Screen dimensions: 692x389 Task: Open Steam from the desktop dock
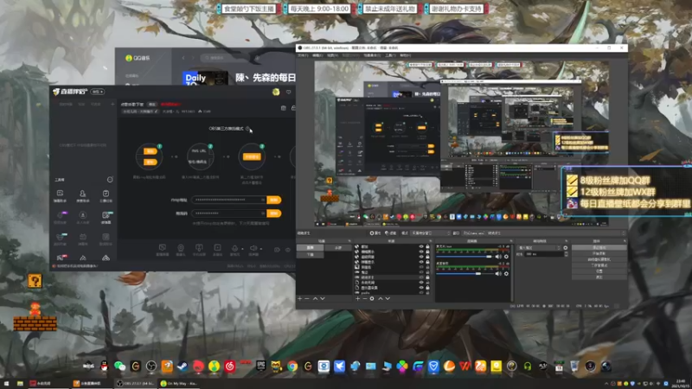click(x=183, y=366)
